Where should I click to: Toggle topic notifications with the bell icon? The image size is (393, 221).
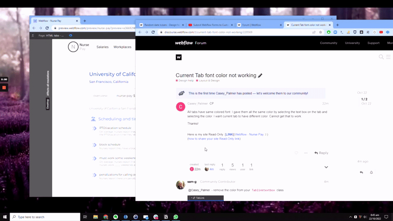(x=371, y=173)
